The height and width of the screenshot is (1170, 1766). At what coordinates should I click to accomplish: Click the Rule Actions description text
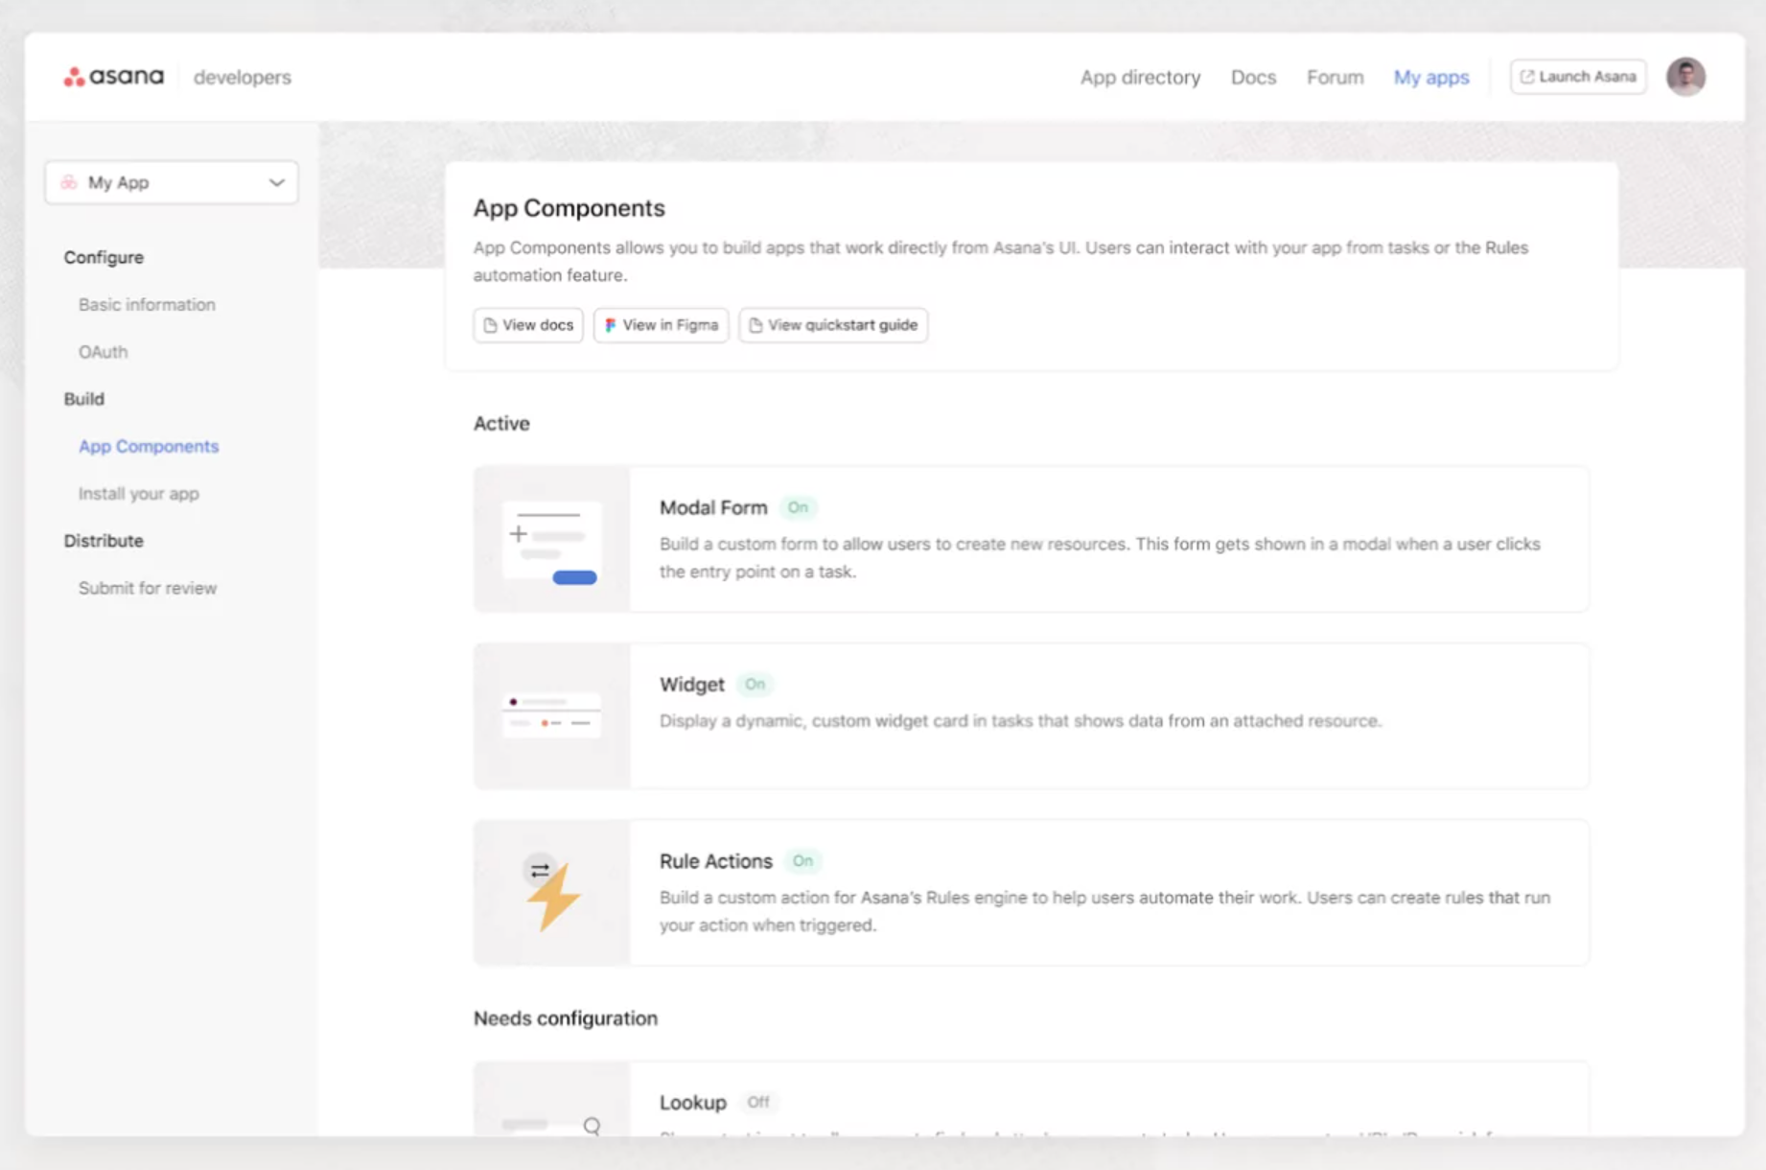click(x=1104, y=911)
